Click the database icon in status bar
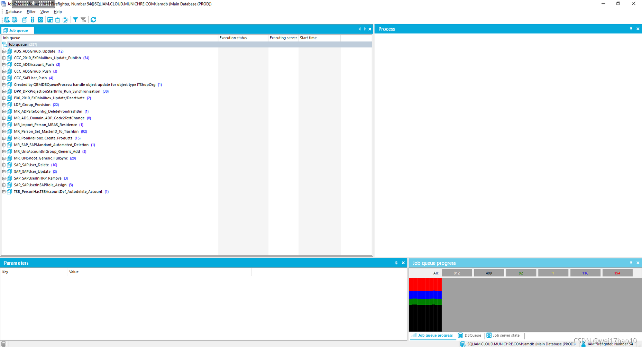 pyautogui.click(x=463, y=344)
